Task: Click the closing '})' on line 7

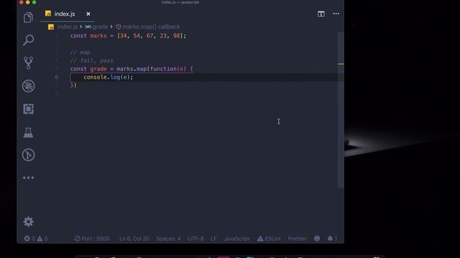Action: pyautogui.click(x=73, y=85)
